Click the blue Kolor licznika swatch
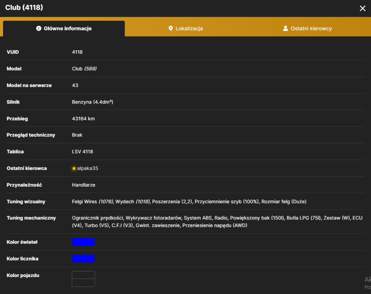Screen dimensions: 371x294 point(83,258)
